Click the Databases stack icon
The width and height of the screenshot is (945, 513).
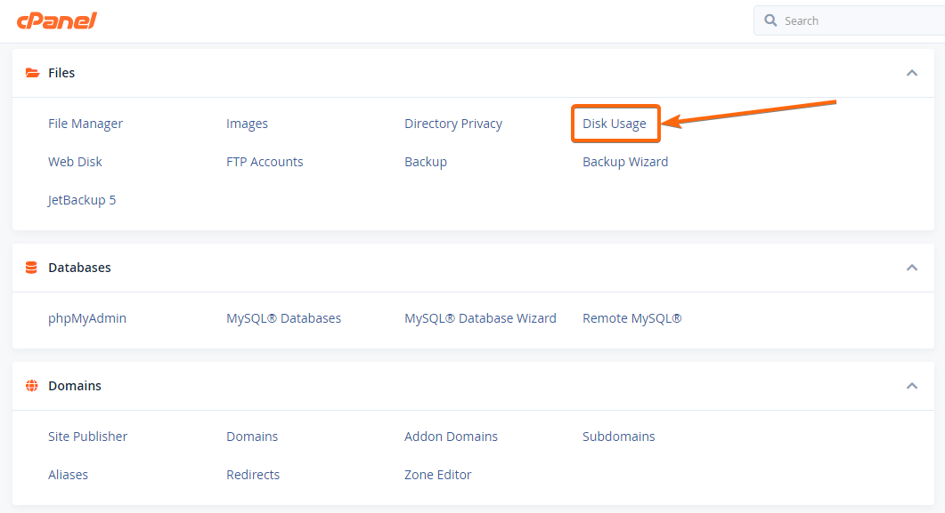31,268
